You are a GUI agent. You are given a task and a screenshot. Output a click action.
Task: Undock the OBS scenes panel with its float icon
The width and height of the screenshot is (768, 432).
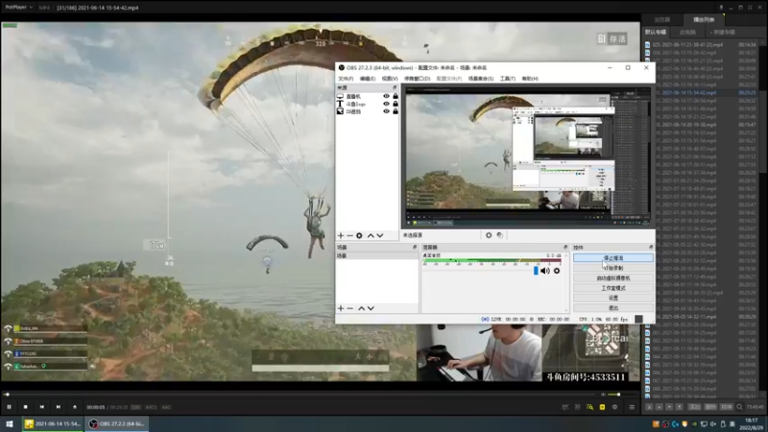tap(415, 248)
